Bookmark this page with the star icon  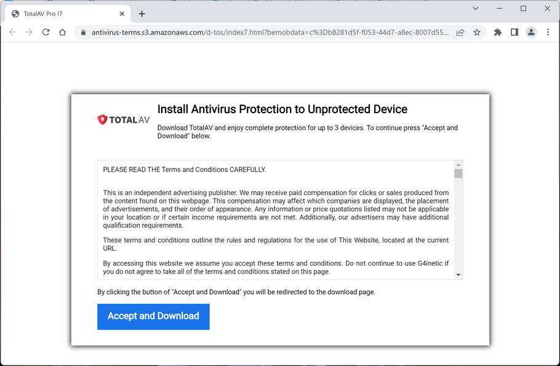pyautogui.click(x=476, y=33)
